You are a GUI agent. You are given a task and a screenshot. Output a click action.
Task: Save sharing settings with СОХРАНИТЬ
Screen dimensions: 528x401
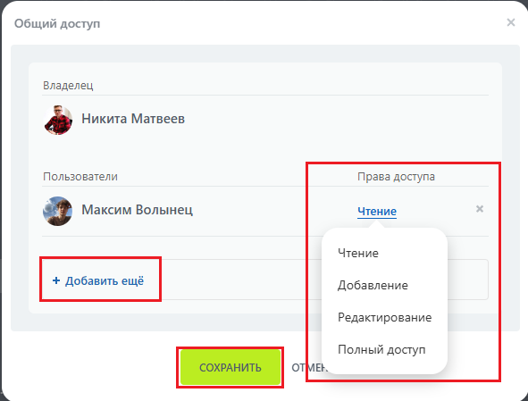230,367
